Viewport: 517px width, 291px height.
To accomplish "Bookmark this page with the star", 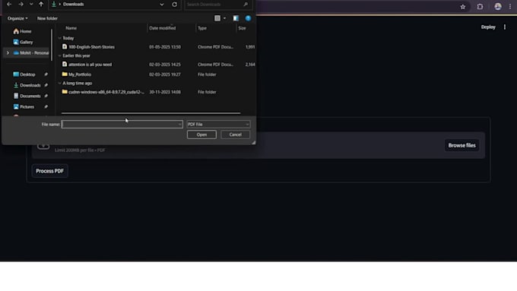I will pyautogui.click(x=463, y=7).
